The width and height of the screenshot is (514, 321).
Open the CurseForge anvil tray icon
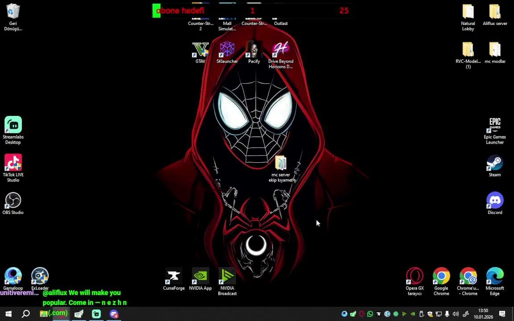(x=379, y=314)
